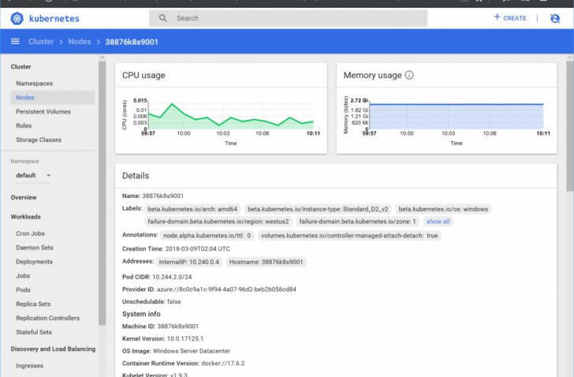Click the 38876k8s9001 breadcrumb title
The height and width of the screenshot is (377, 574).
[x=132, y=42]
